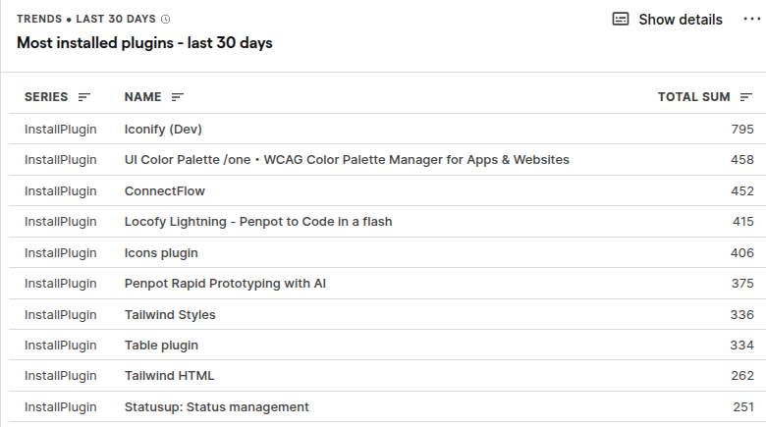This screenshot has width=766, height=427.
Task: Select the UI Color Palette /one row
Action: click(347, 160)
